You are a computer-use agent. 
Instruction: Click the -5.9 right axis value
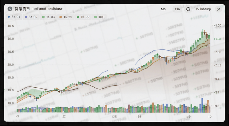(216, 92)
